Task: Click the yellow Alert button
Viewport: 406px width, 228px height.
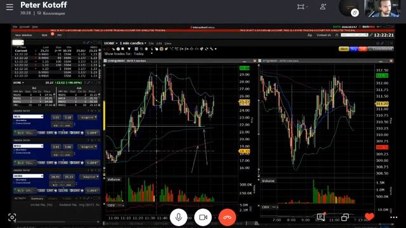Action: click(344, 49)
